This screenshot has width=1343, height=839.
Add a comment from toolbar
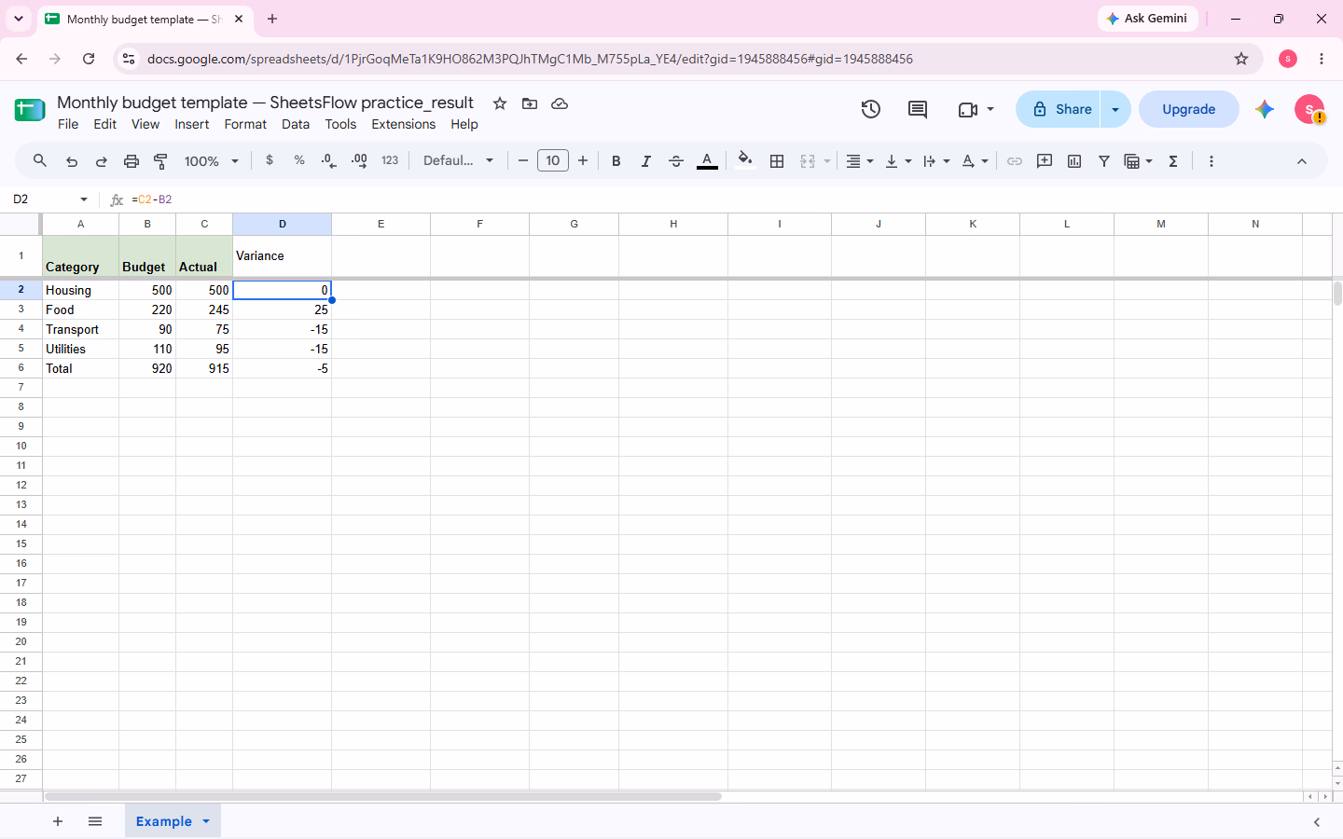coord(1045,161)
